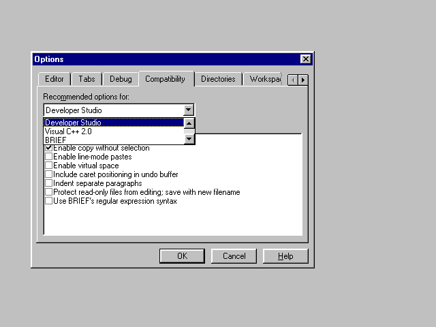This screenshot has width=436, height=327.
Task: Open the Directories tab
Action: (218, 79)
